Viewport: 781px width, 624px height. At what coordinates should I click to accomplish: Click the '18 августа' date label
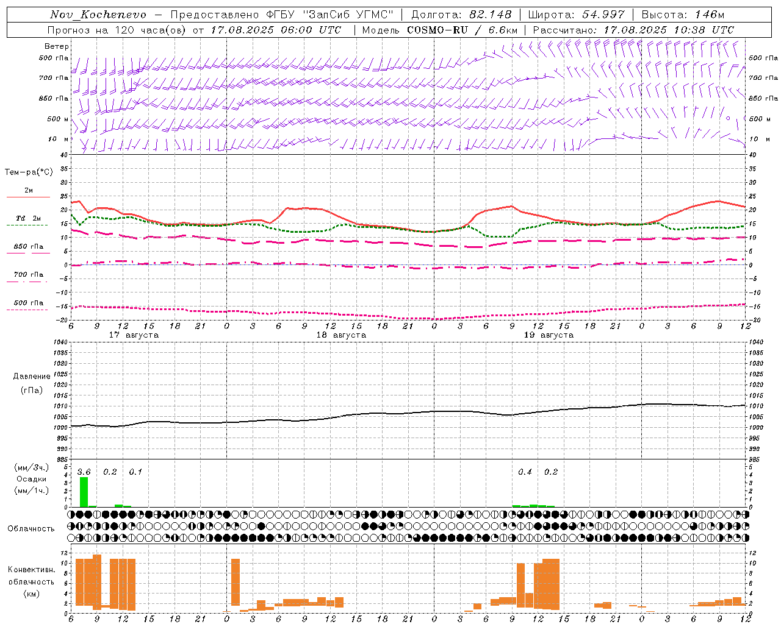coord(341,335)
